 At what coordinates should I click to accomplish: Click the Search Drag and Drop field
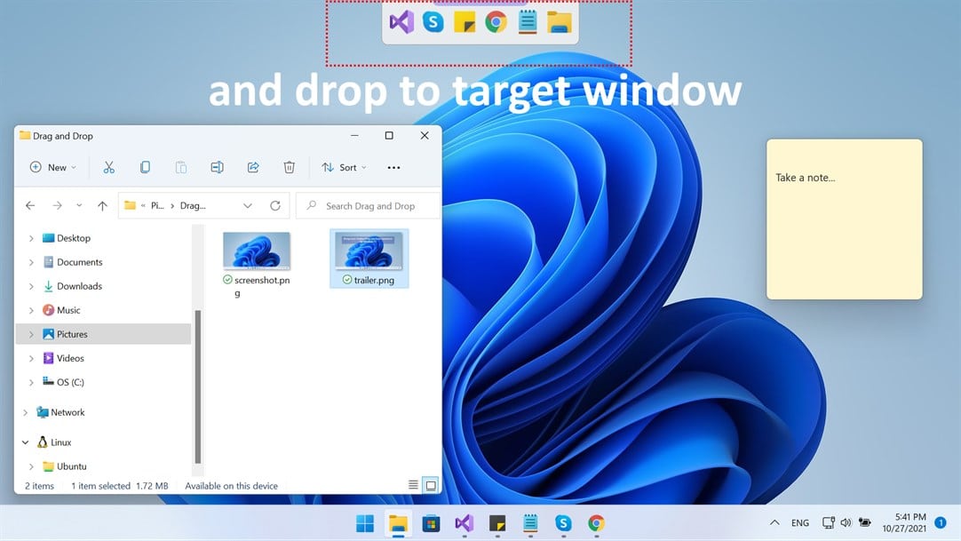pos(368,205)
